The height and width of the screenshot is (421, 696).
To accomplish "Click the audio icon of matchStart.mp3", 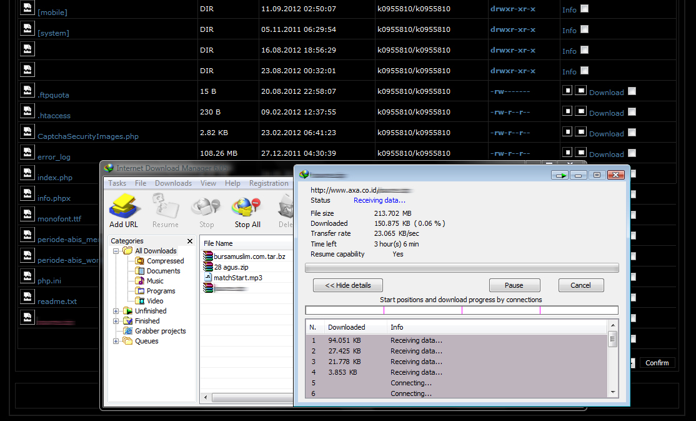I will coord(208,277).
